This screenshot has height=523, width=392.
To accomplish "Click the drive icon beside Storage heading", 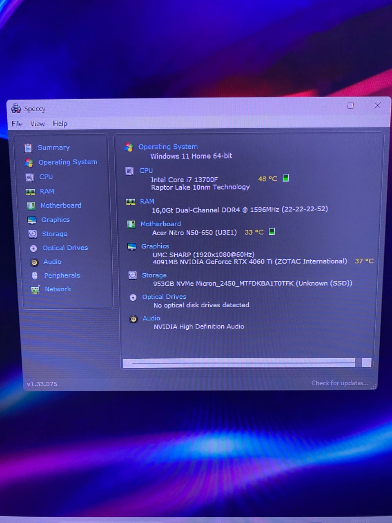I will tap(132, 275).
